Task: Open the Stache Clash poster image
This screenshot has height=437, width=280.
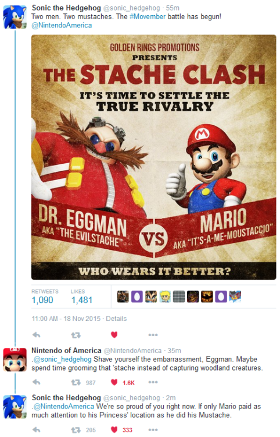Action: coord(153,157)
